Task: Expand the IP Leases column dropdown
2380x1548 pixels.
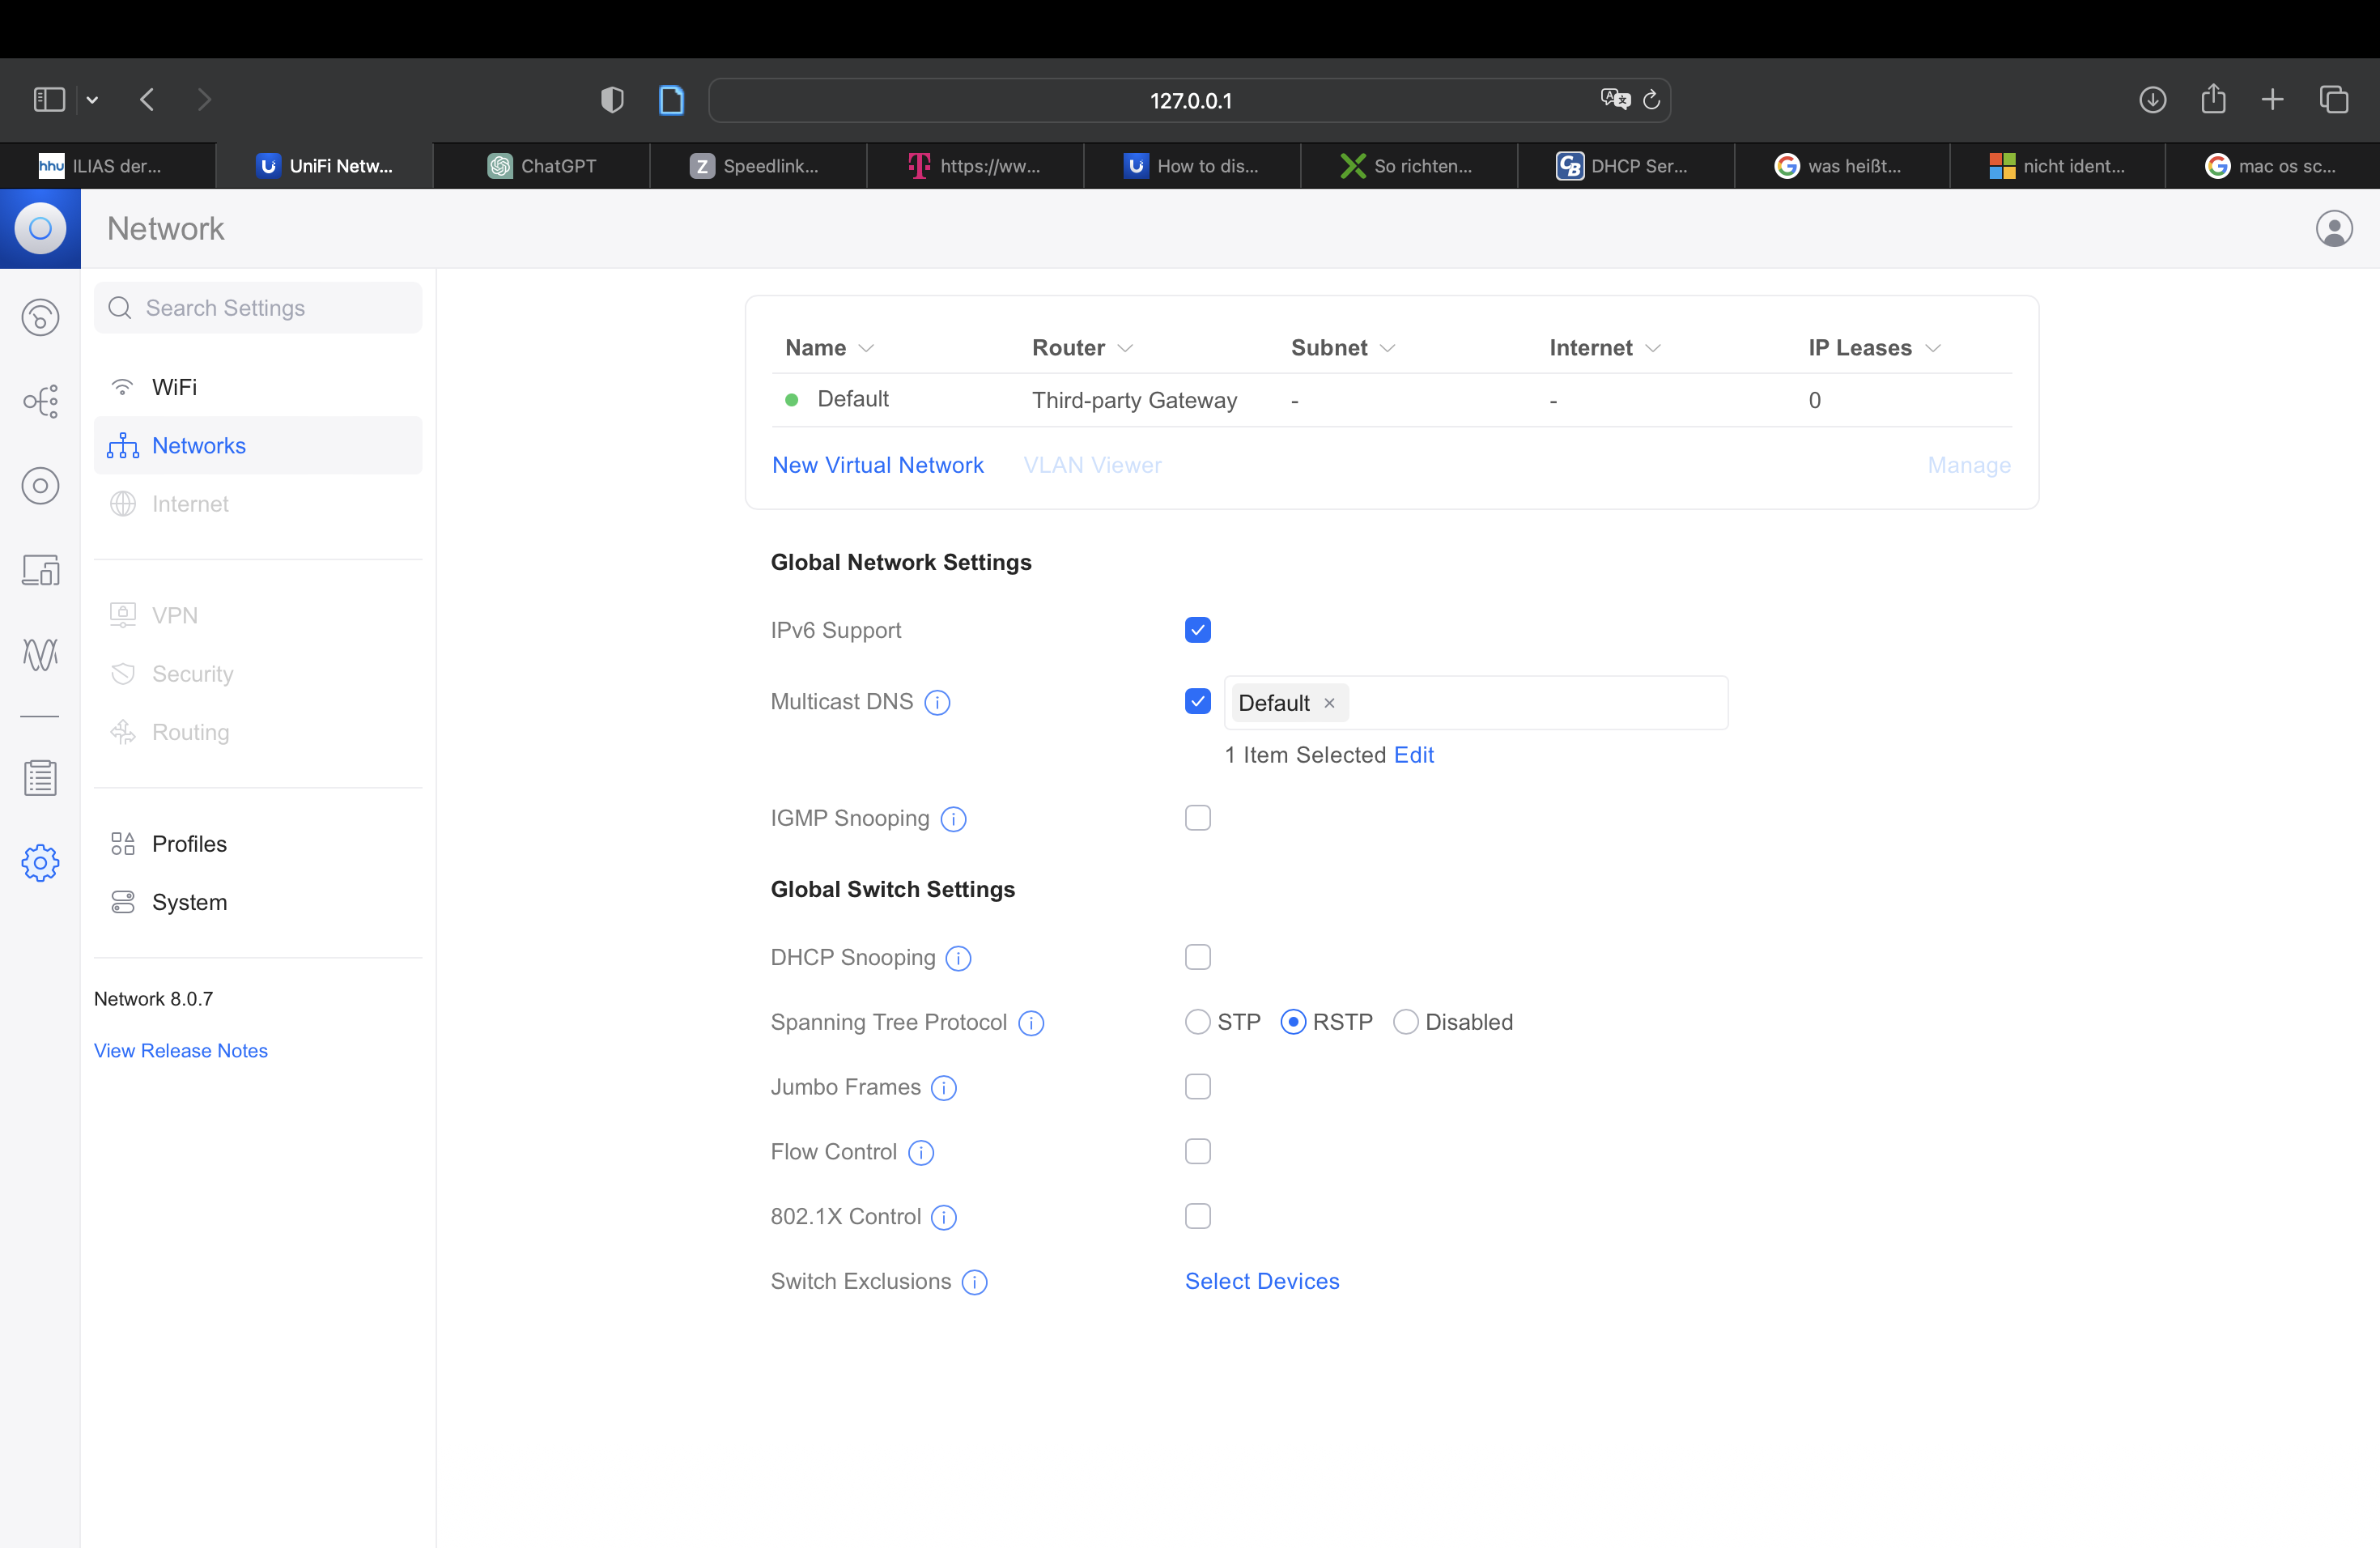Action: [1932, 348]
